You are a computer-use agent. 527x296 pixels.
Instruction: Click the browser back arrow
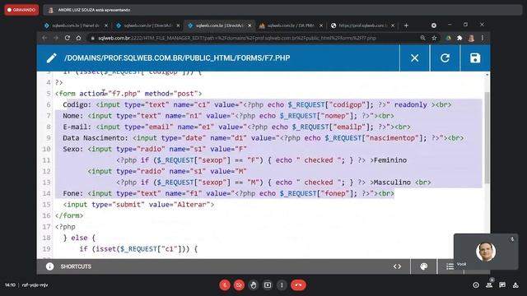[x=44, y=38]
